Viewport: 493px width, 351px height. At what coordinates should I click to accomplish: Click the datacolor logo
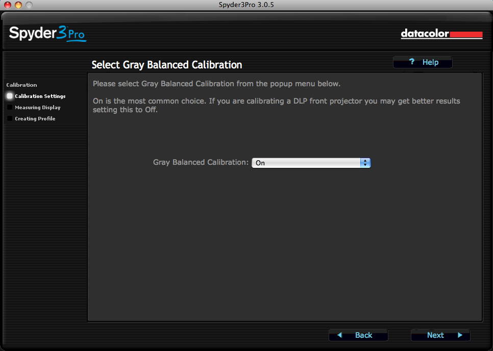(441, 34)
